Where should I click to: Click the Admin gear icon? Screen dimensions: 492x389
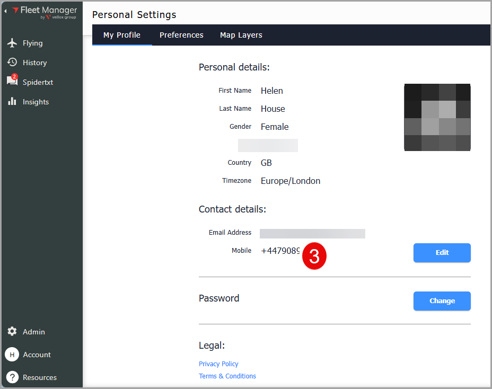[x=12, y=332]
